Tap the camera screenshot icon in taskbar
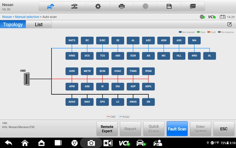 [91, 143]
